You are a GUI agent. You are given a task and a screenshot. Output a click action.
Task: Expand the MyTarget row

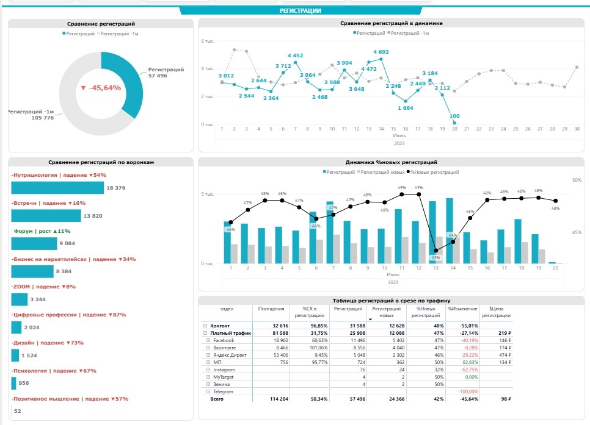click(208, 377)
